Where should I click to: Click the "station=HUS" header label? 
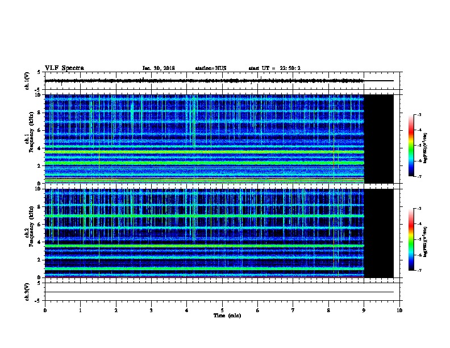pyautogui.click(x=211, y=68)
